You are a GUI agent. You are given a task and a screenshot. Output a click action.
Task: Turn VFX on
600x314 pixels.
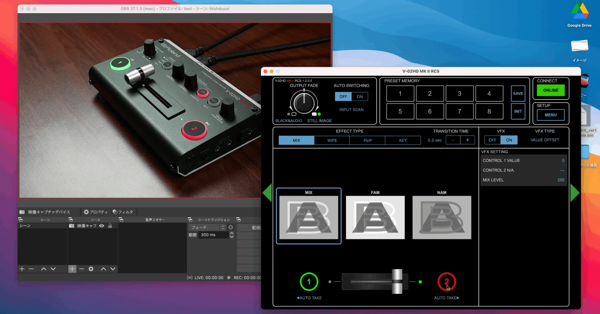(x=509, y=140)
